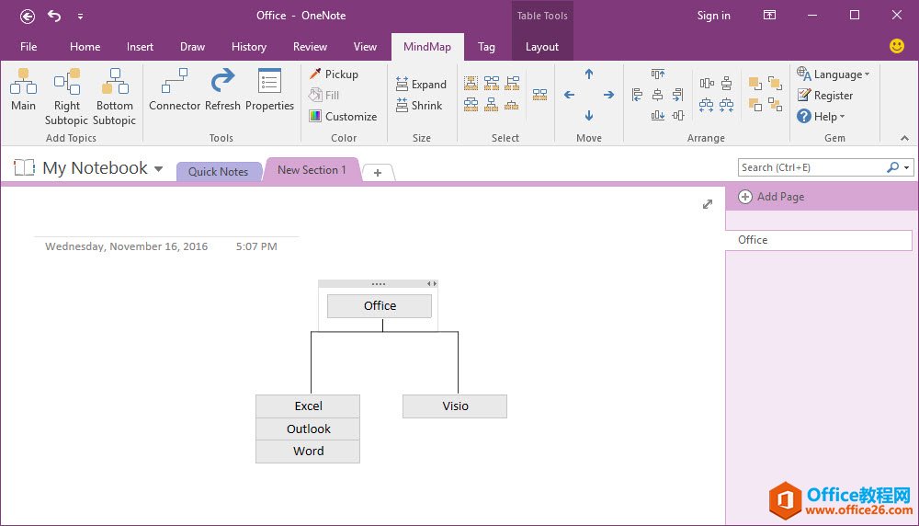919x526 pixels.
Task: Click the search magnifier icon
Action: 892,167
